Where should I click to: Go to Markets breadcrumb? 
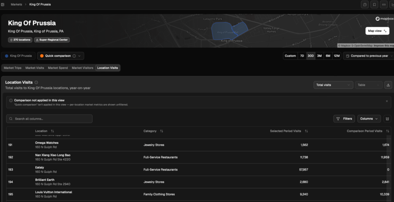click(x=16, y=5)
